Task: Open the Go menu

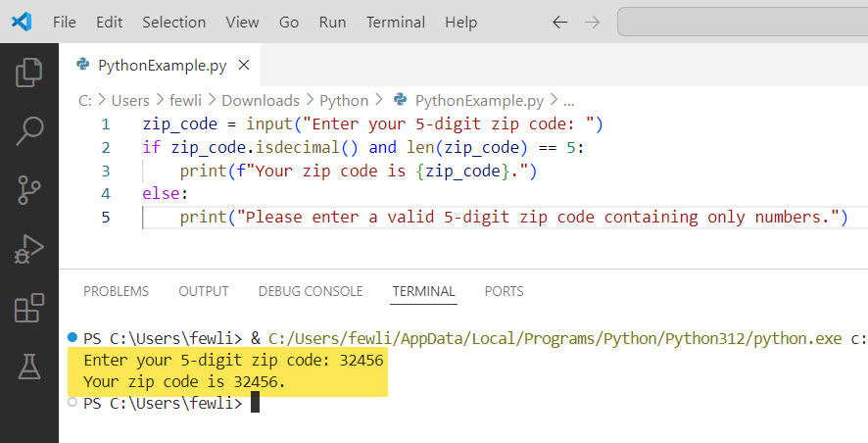Action: 288,23
